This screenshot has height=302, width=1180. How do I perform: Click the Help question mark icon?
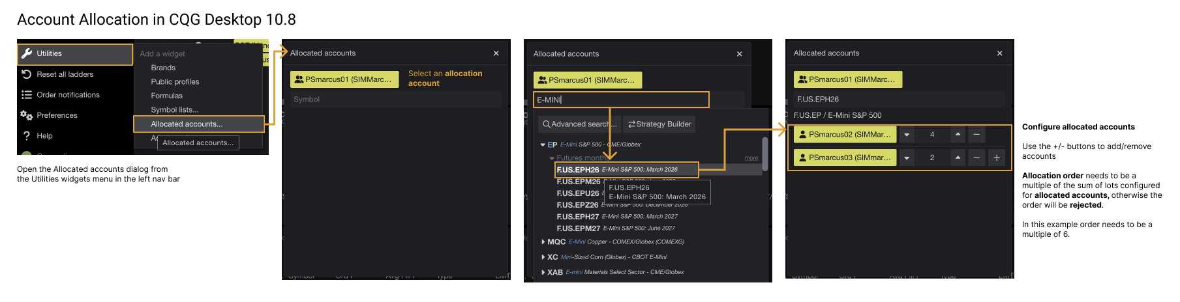(x=27, y=136)
